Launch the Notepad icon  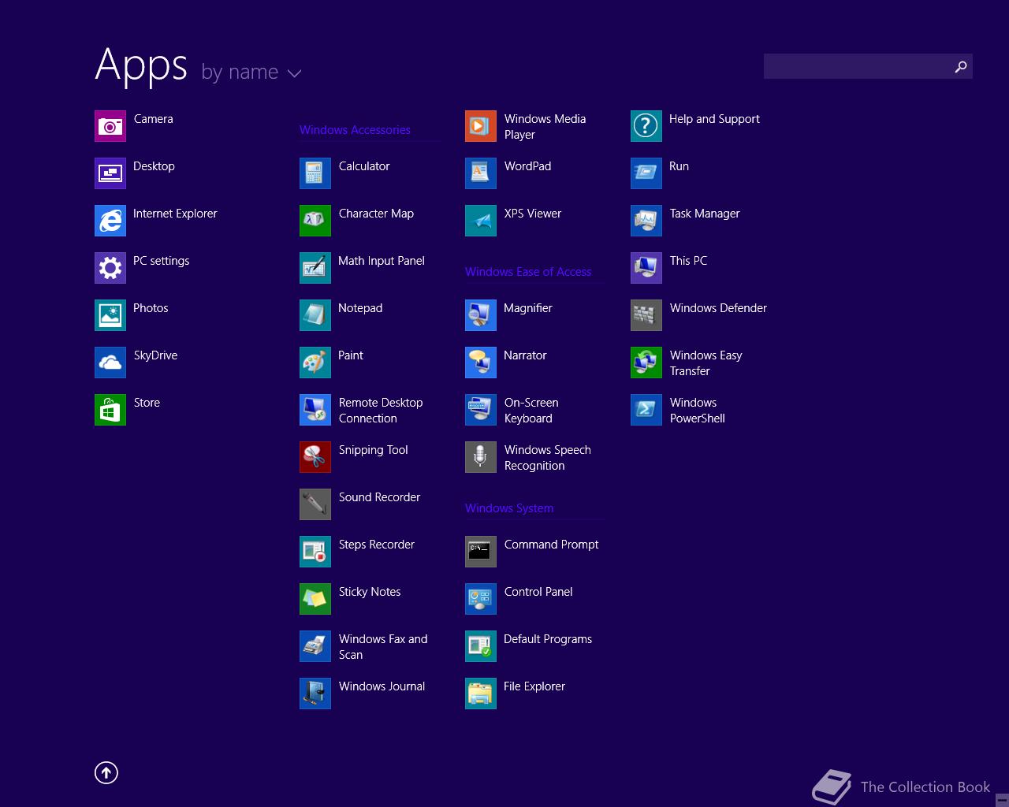(x=315, y=315)
